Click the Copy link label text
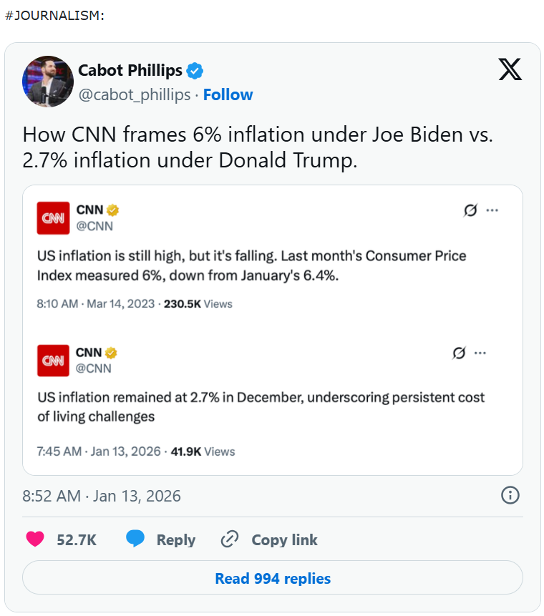This screenshot has height=616, width=544. coord(284,540)
